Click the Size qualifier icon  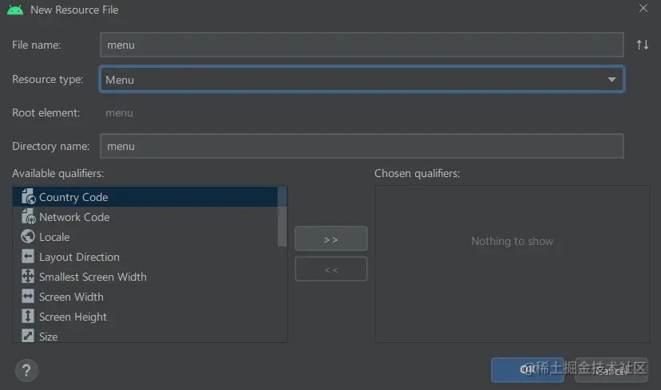pyautogui.click(x=28, y=336)
